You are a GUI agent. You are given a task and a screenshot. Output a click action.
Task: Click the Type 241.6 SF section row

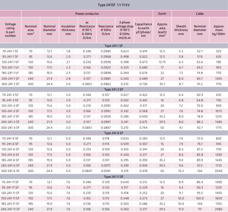click(114, 133)
